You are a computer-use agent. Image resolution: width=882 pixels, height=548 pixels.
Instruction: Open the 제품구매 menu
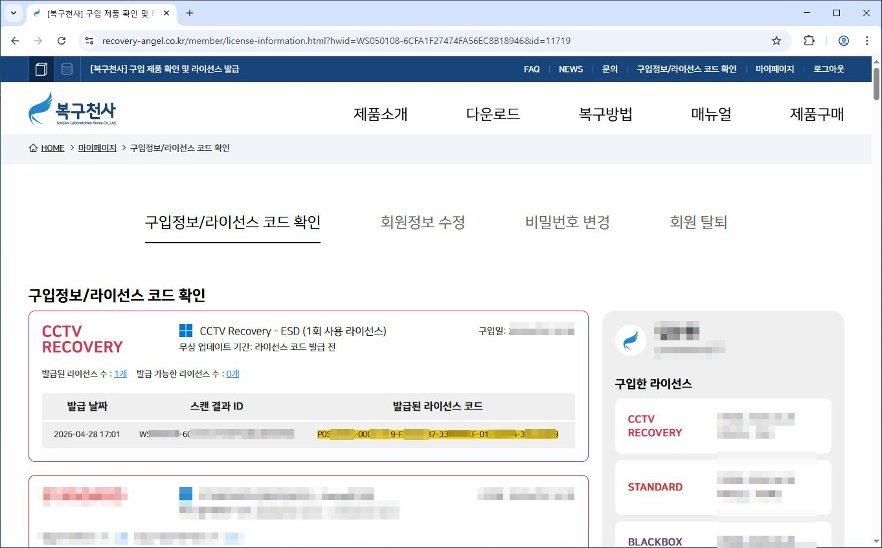(x=817, y=115)
